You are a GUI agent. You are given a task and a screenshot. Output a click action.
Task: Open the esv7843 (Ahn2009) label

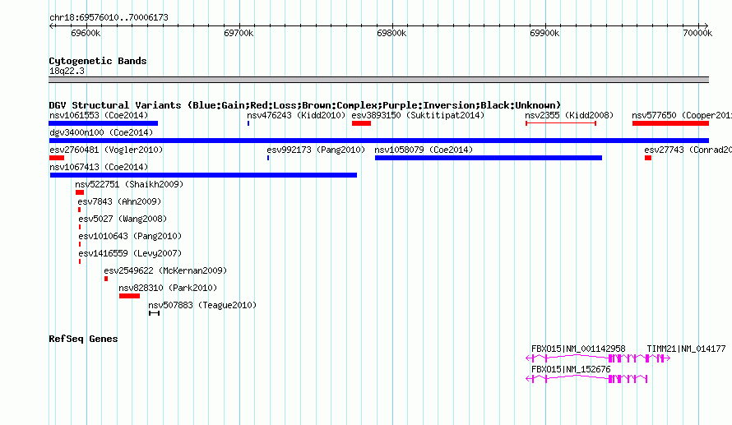point(119,201)
